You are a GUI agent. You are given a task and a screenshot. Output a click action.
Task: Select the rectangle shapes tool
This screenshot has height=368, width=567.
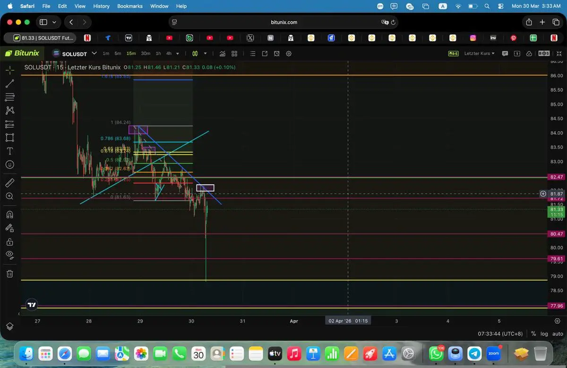9,137
